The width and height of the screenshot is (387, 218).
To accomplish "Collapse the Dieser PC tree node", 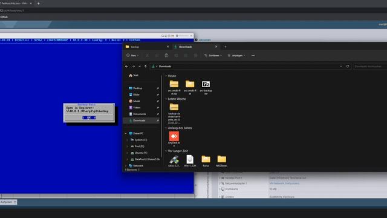I will click(126, 133).
